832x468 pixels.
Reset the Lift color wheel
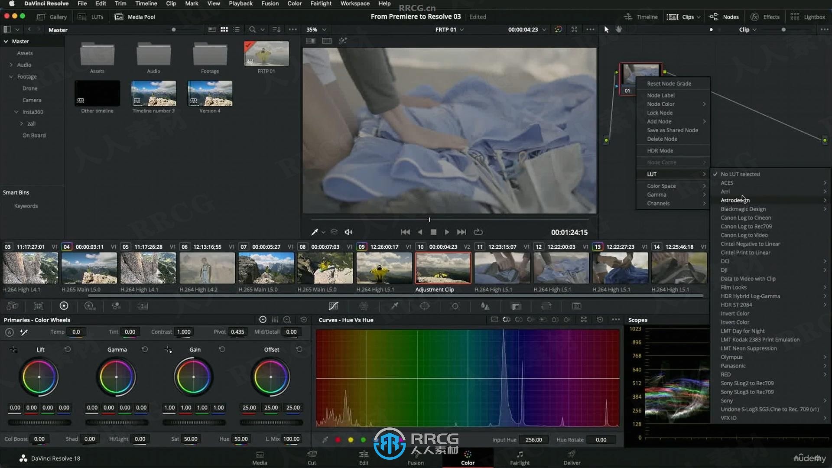pos(68,349)
